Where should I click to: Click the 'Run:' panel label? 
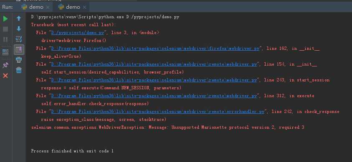(x=8, y=7)
